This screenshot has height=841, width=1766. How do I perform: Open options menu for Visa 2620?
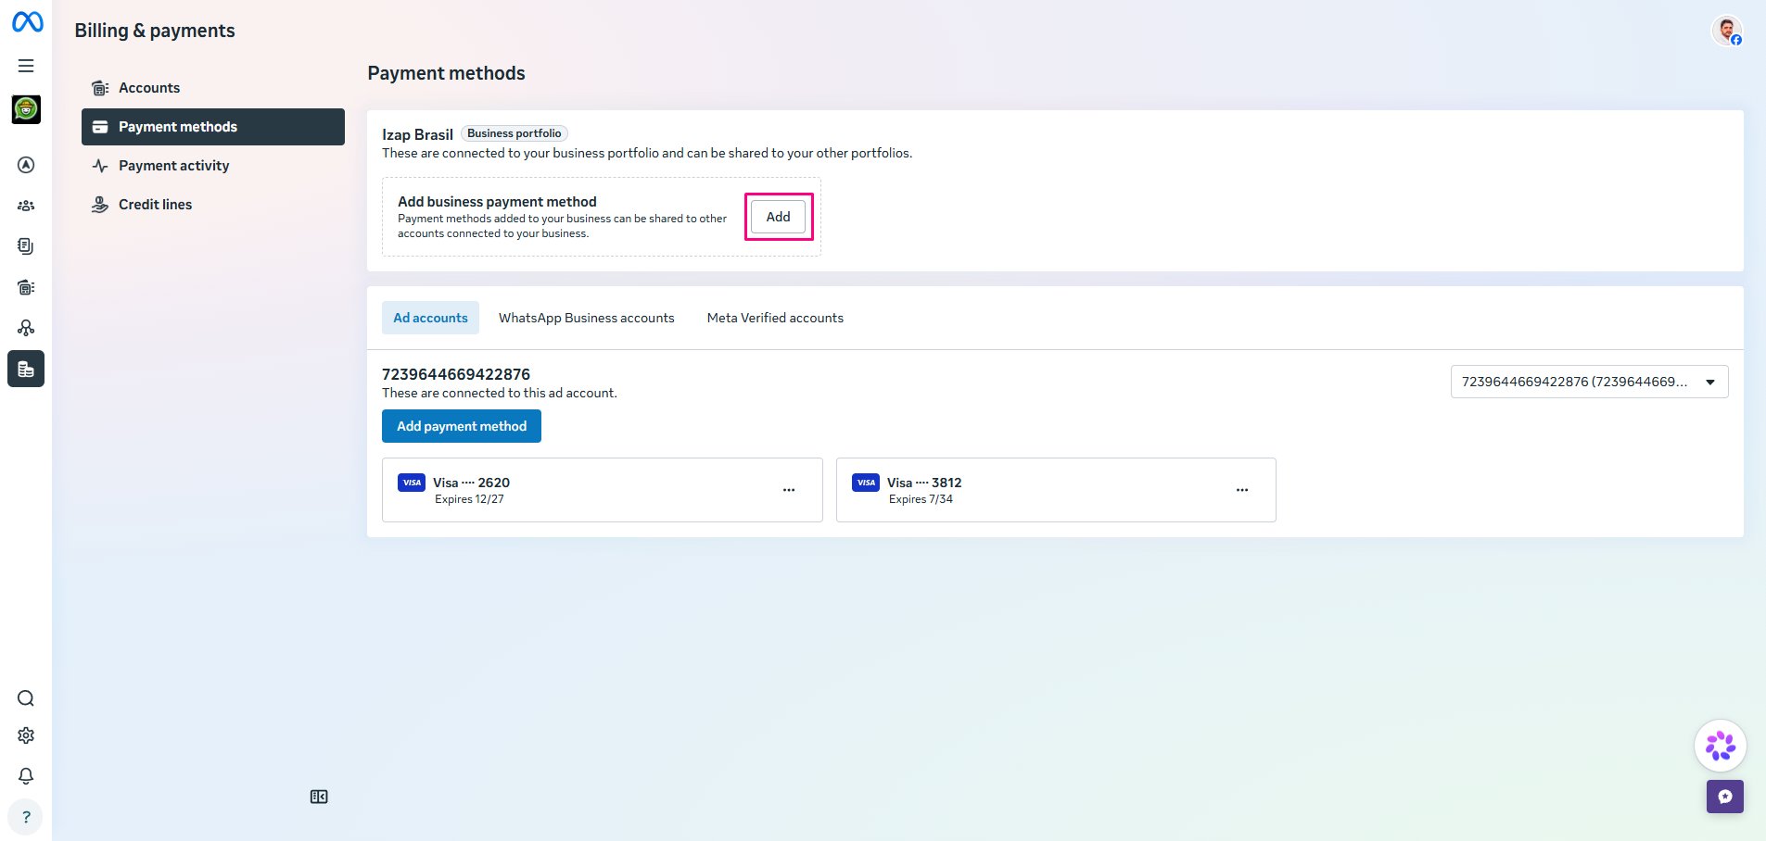[789, 490]
